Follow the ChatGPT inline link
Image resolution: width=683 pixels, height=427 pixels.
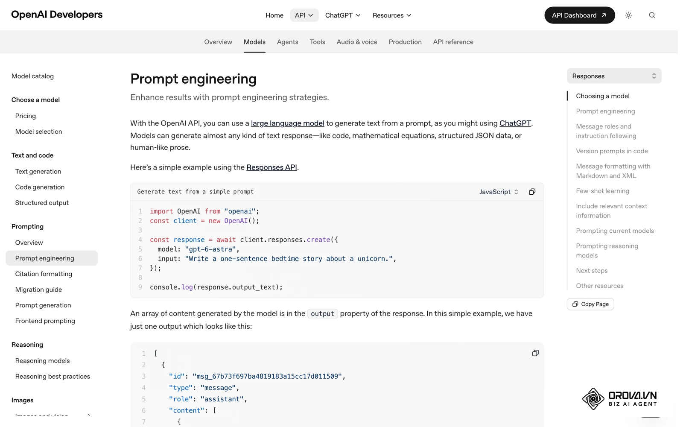(515, 123)
